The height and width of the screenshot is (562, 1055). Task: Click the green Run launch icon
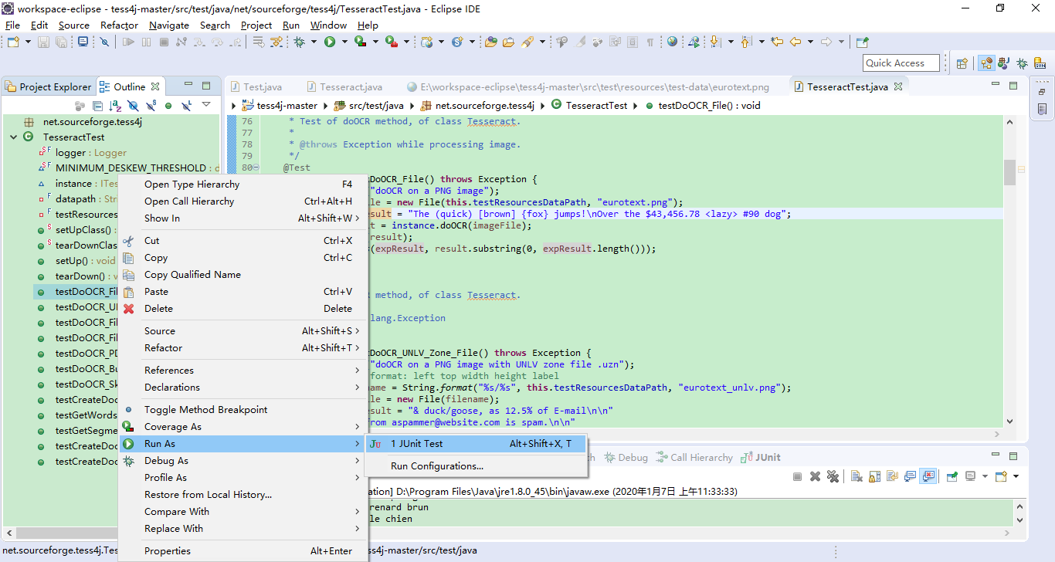pyautogui.click(x=330, y=42)
